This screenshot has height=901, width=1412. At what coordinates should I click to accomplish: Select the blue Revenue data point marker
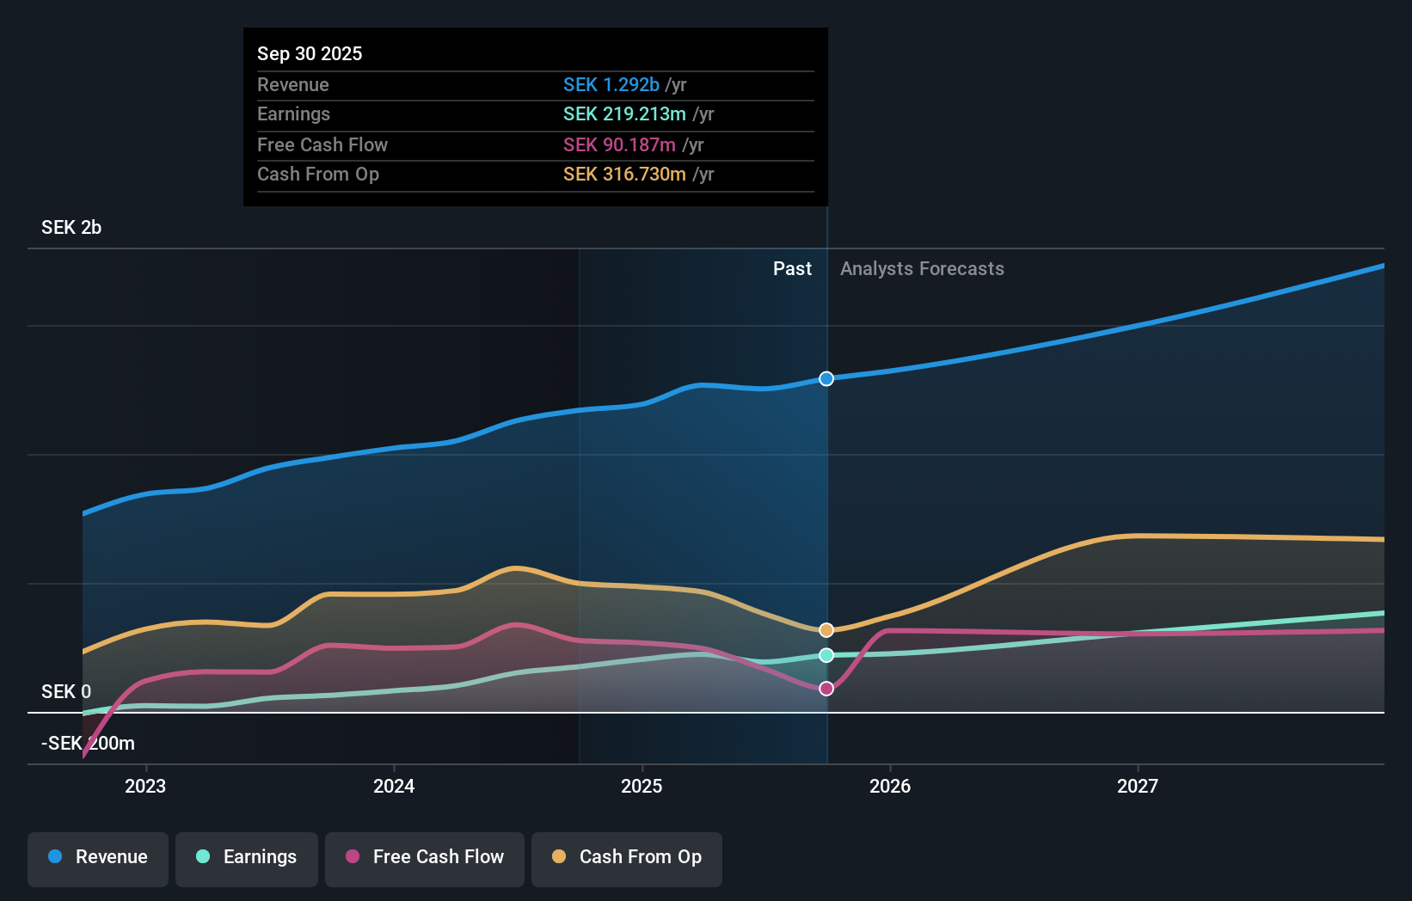point(826,378)
